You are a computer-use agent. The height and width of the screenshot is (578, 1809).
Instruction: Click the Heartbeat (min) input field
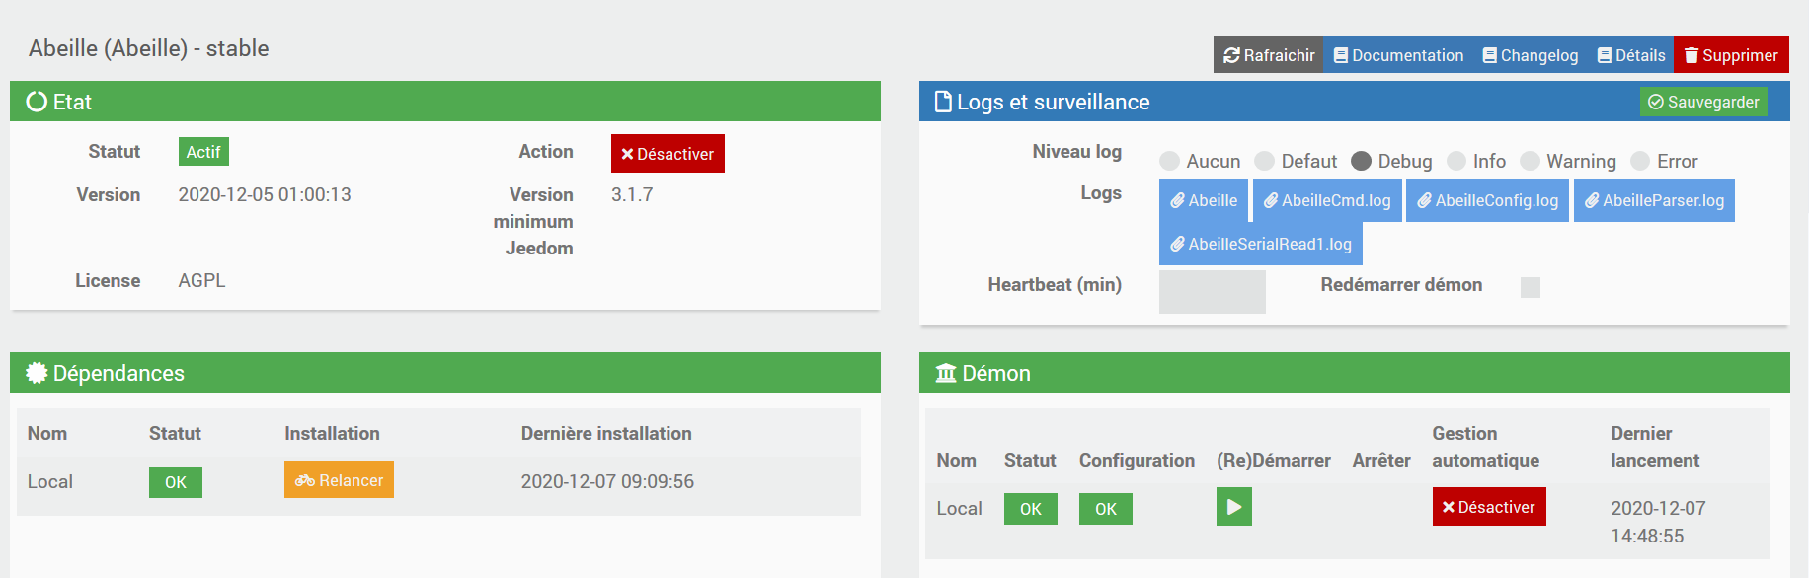1212,291
